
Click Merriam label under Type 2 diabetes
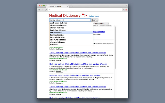(x=59, y=61)
